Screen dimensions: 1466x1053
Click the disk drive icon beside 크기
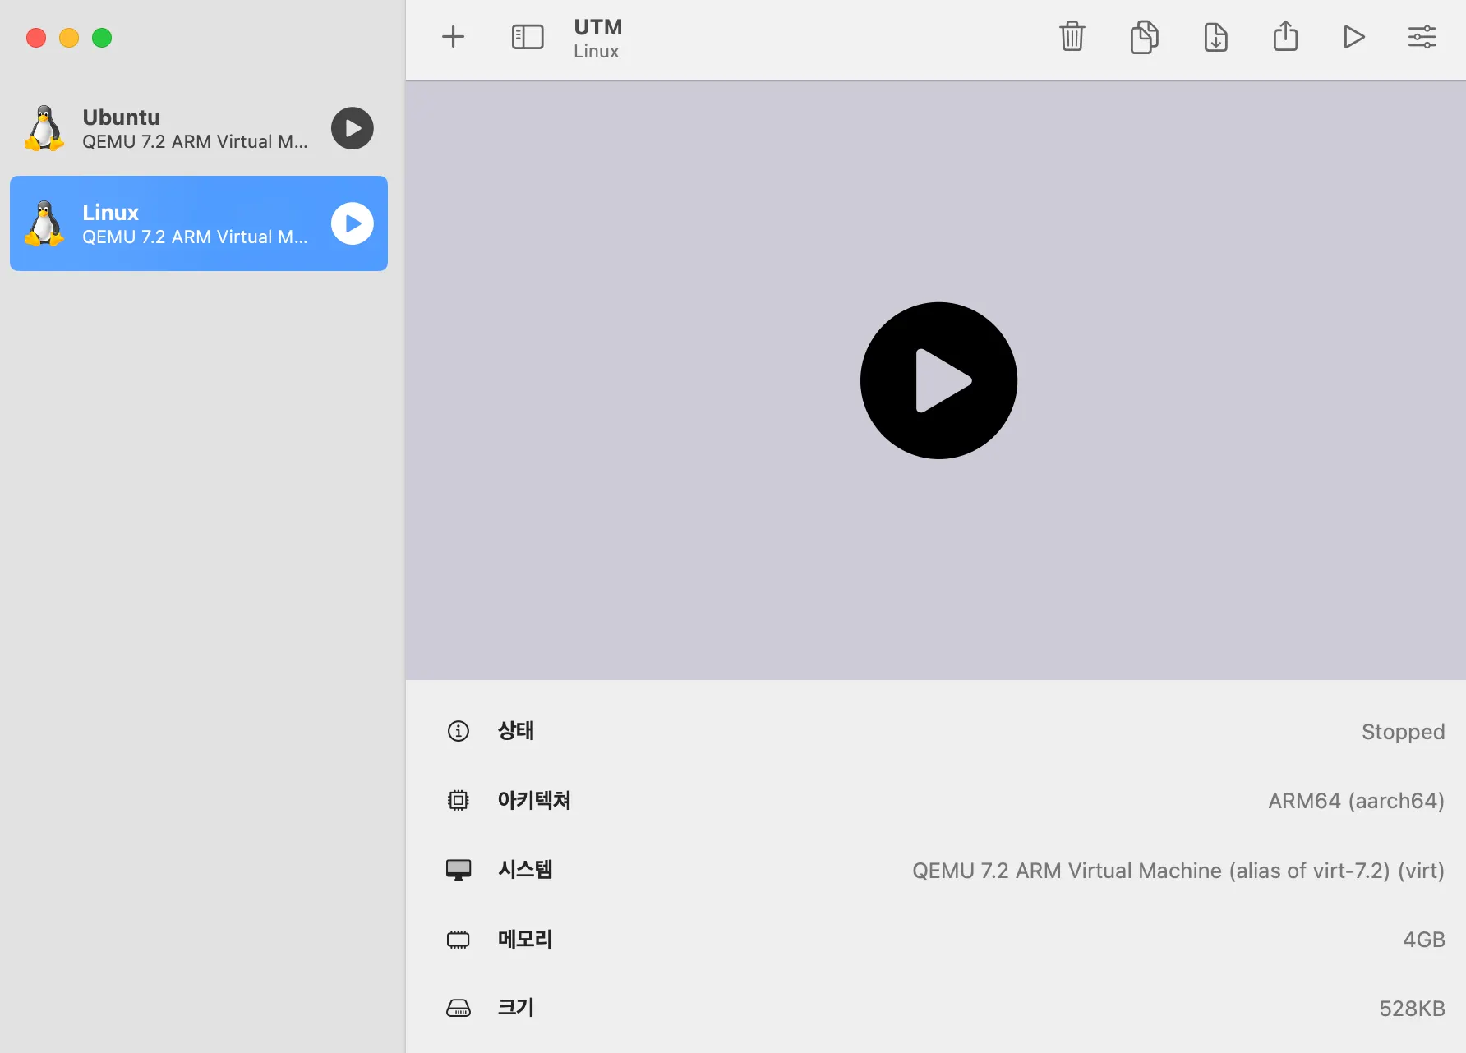(459, 1008)
